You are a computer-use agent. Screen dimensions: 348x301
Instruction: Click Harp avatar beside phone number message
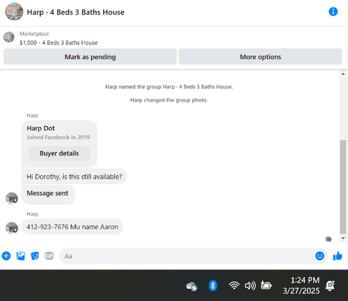coord(12,228)
